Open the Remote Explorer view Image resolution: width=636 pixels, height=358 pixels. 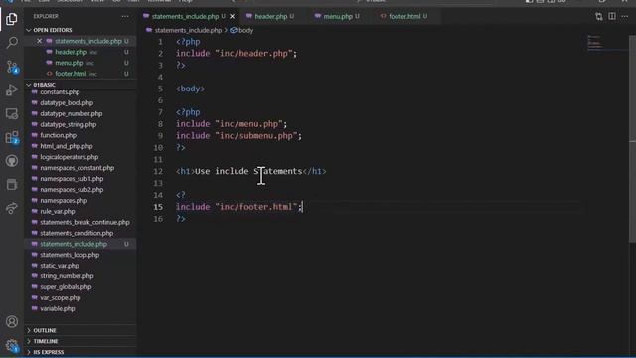pyautogui.click(x=12, y=113)
